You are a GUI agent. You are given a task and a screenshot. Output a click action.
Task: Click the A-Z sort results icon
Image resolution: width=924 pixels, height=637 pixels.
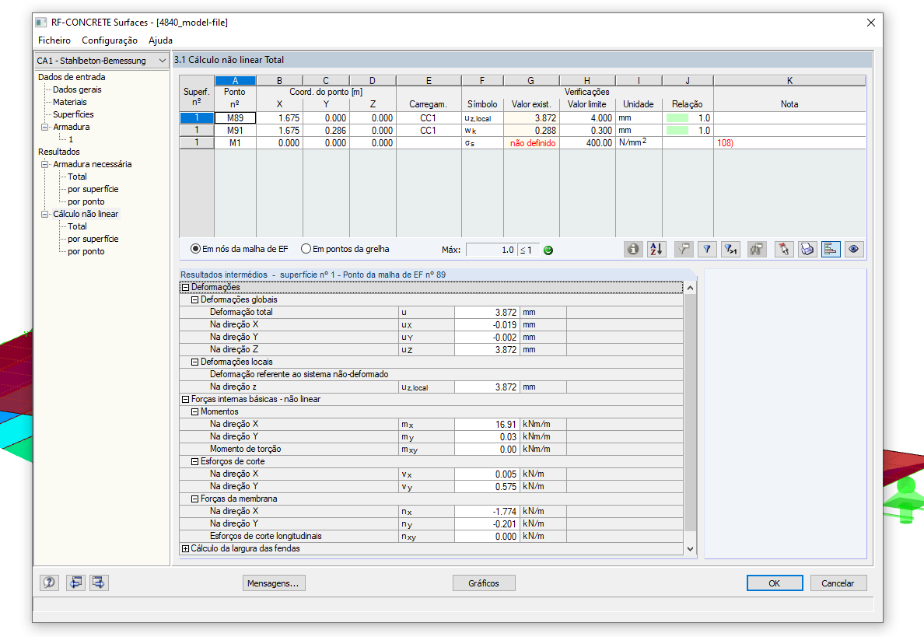click(x=656, y=249)
